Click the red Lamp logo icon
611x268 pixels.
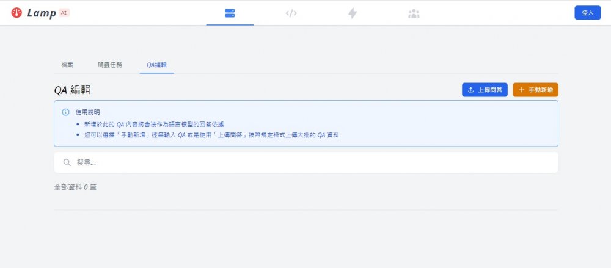click(16, 13)
